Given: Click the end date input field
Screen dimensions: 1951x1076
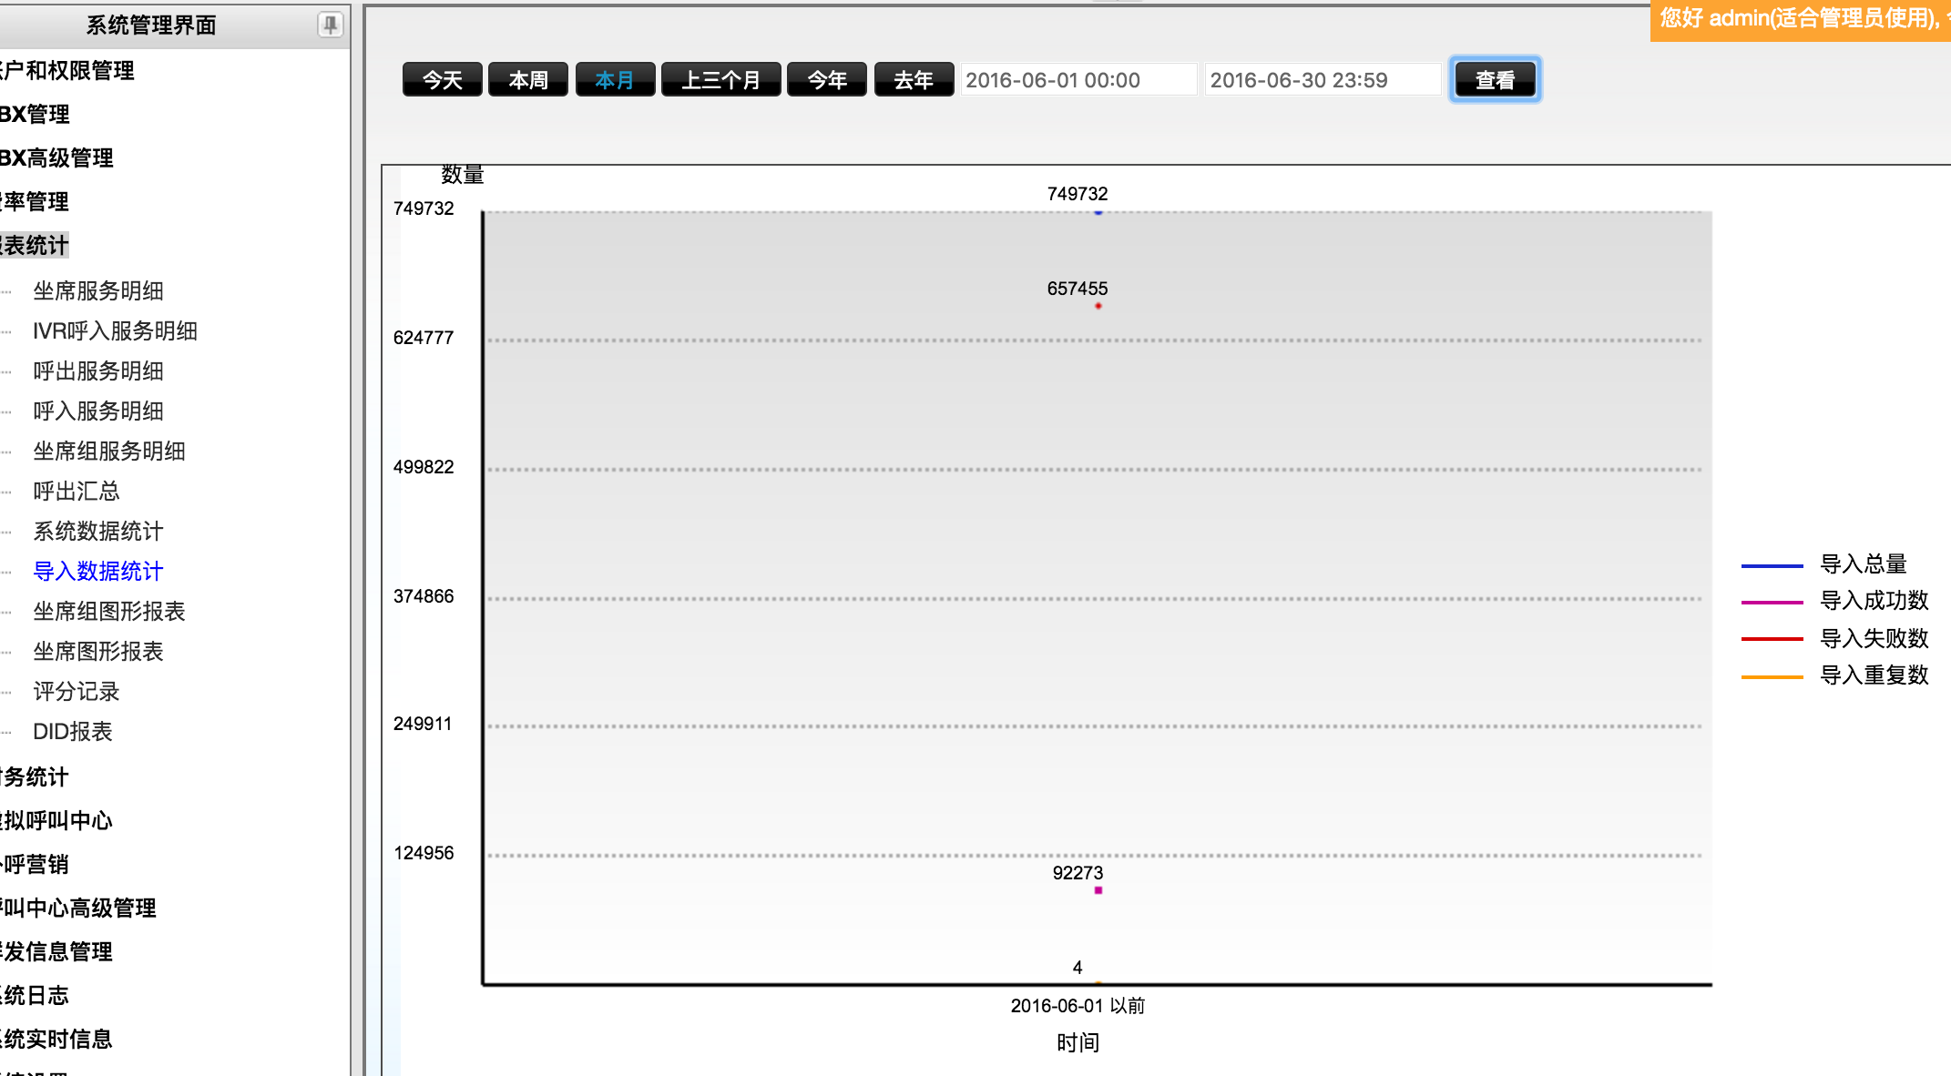Looking at the screenshot, I should tap(1322, 80).
